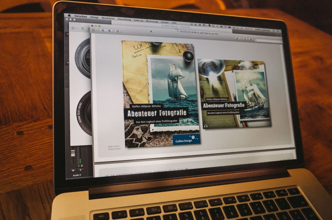Open front window sidebar view dropdown

[x=95, y=30]
